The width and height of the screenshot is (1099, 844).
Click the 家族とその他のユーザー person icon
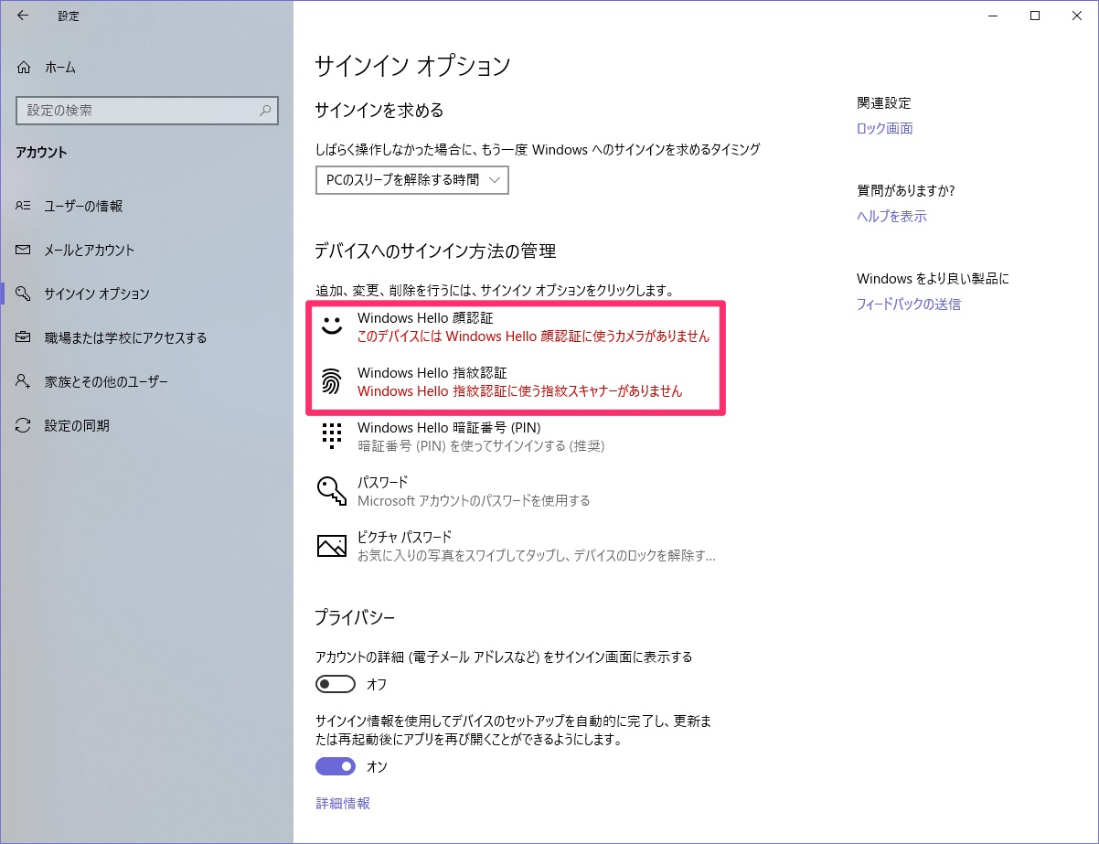[x=24, y=381]
